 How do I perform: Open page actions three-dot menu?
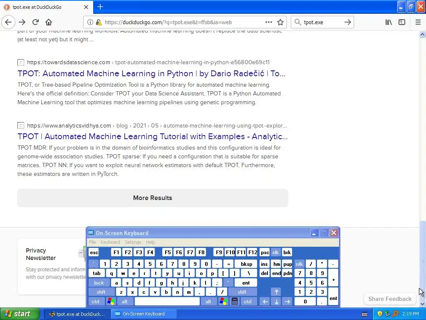(x=268, y=22)
